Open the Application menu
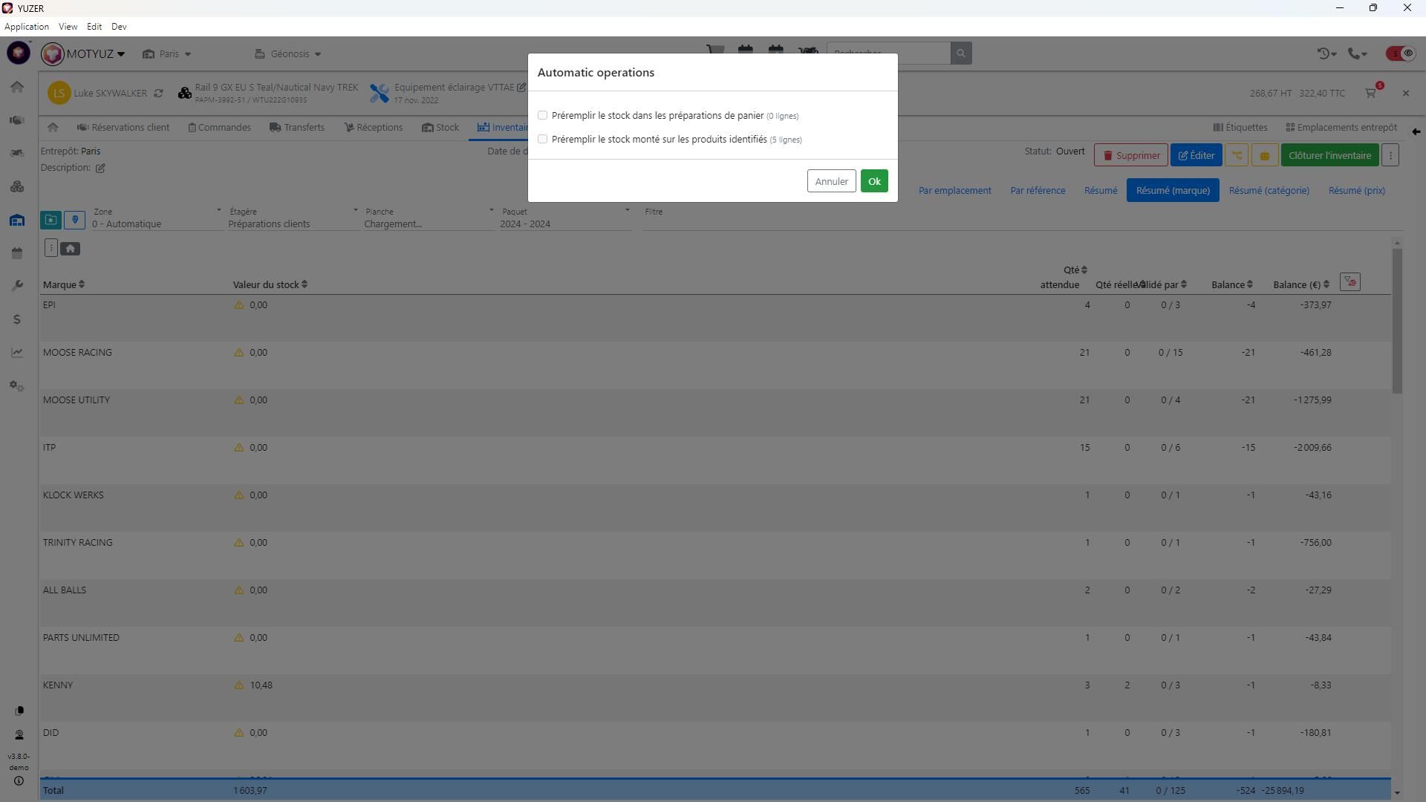This screenshot has width=1426, height=802. click(27, 27)
